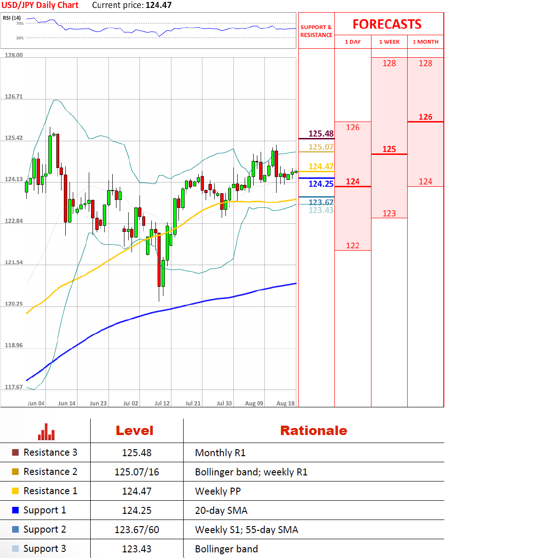Click the FORECASTS heading
This screenshot has width=541, height=558.
[387, 24]
